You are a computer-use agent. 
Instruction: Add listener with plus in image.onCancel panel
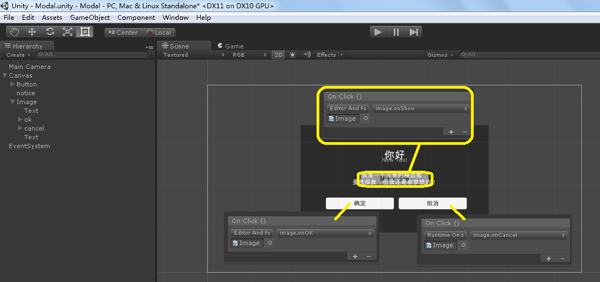(x=548, y=259)
